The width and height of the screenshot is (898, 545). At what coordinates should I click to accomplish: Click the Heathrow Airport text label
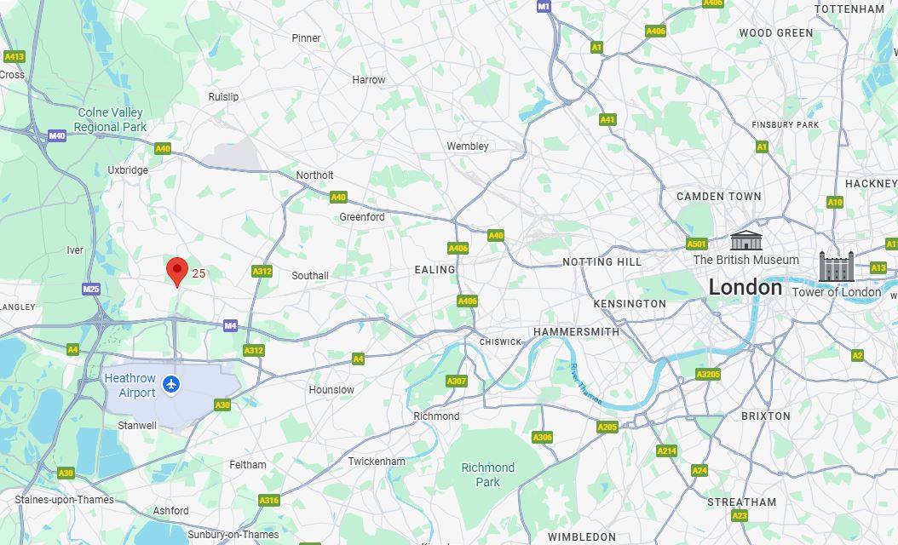[x=130, y=385]
